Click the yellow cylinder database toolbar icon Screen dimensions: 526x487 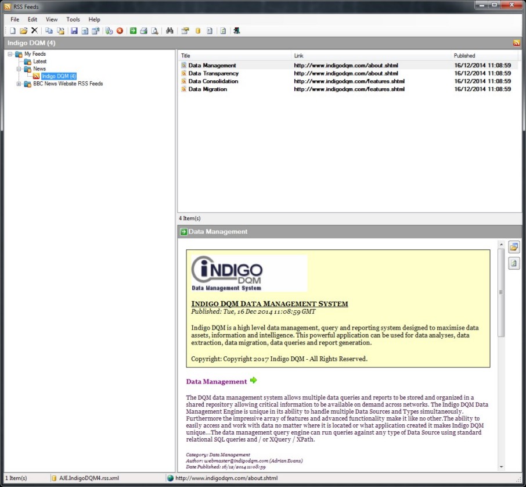(x=197, y=31)
